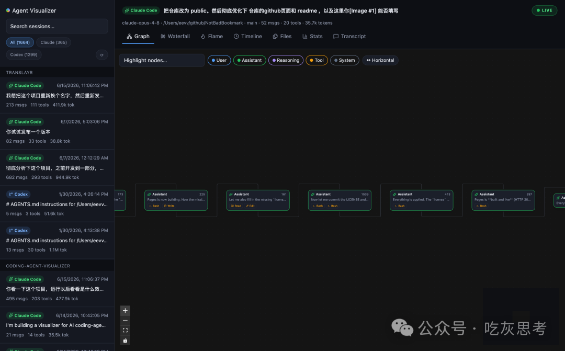This screenshot has height=351, width=565.
Task: Filter sessions by Claude (365)
Action: 54,42
